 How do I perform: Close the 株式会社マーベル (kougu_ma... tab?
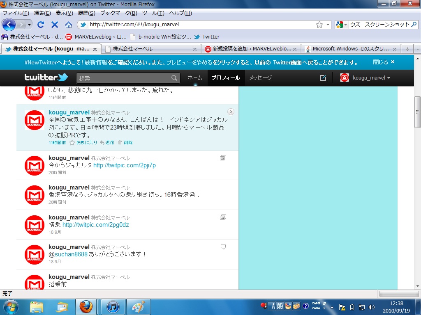point(95,49)
